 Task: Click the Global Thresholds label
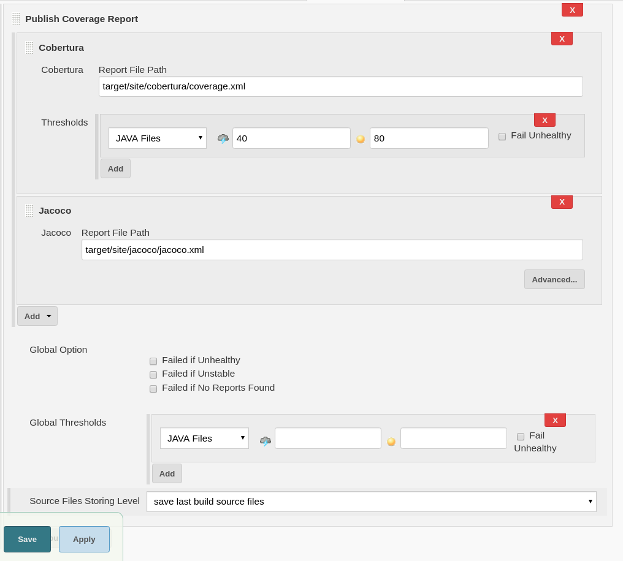tap(68, 423)
